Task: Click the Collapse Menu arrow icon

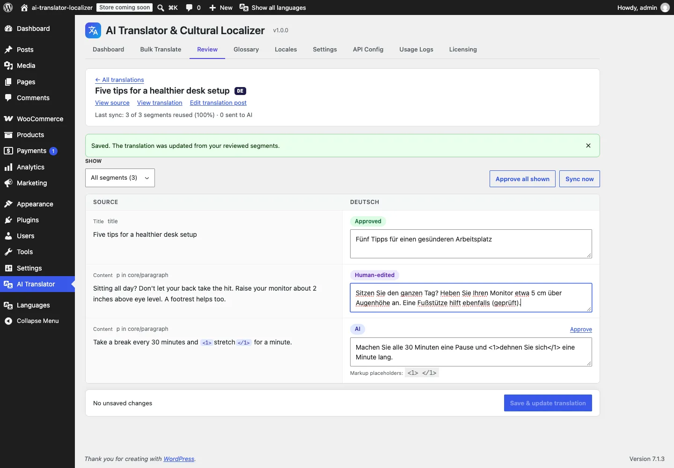Action: [x=8, y=321]
